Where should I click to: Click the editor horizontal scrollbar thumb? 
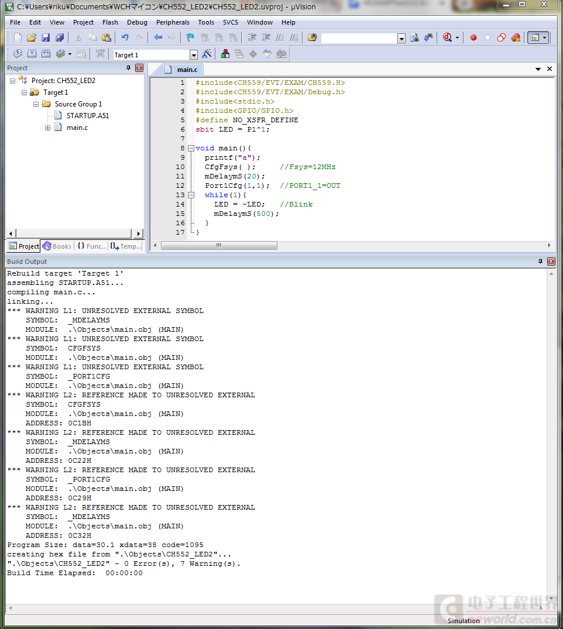point(219,246)
